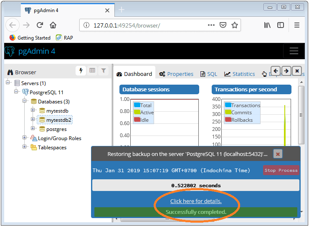Select the postgres database

(56, 129)
